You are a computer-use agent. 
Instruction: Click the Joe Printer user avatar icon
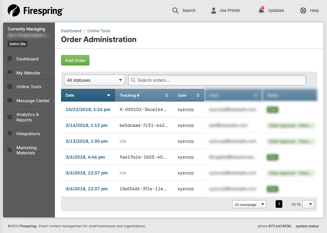(x=214, y=10)
